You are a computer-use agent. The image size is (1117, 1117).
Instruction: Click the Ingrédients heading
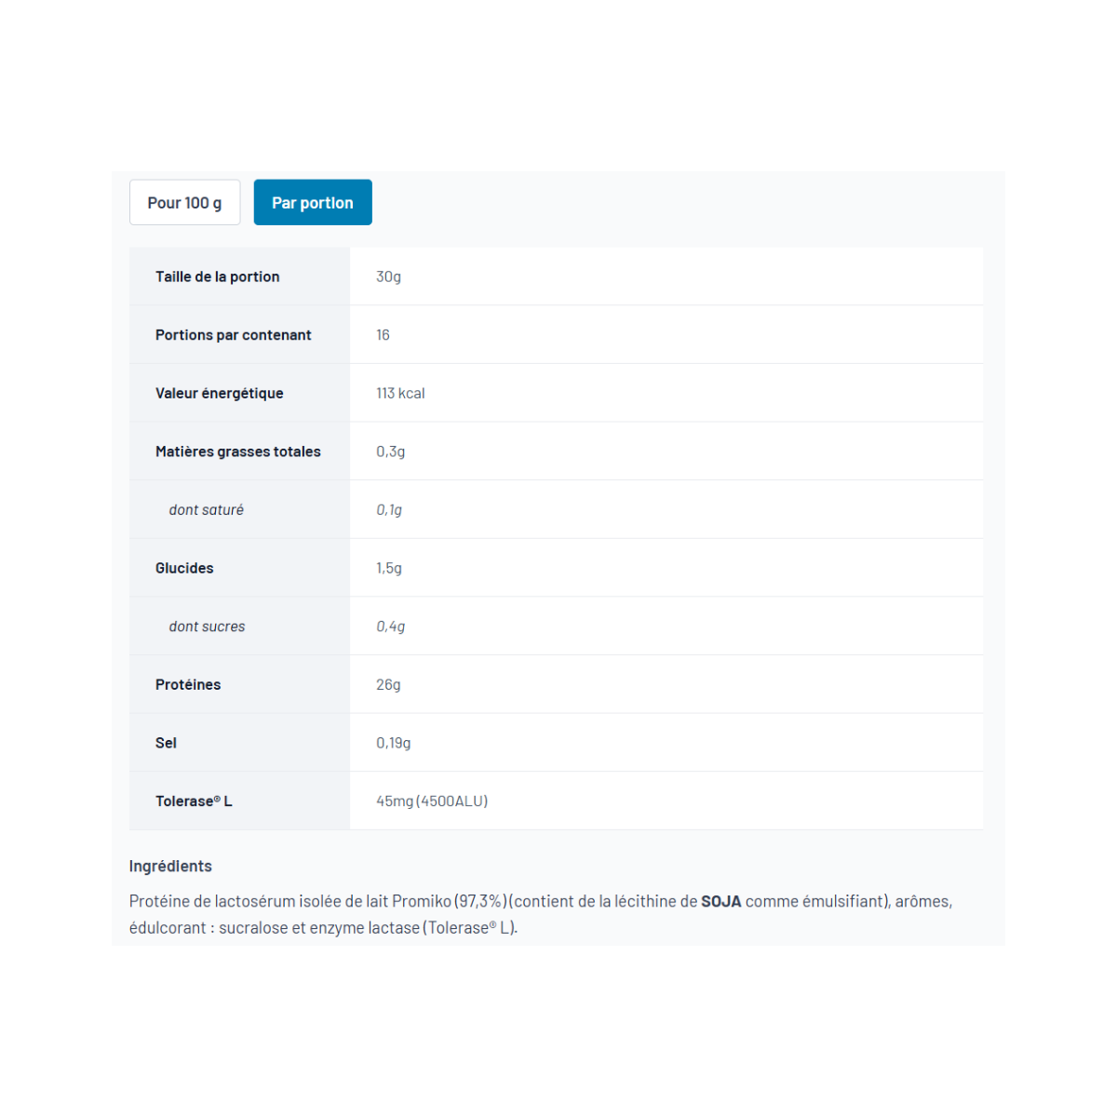click(170, 866)
